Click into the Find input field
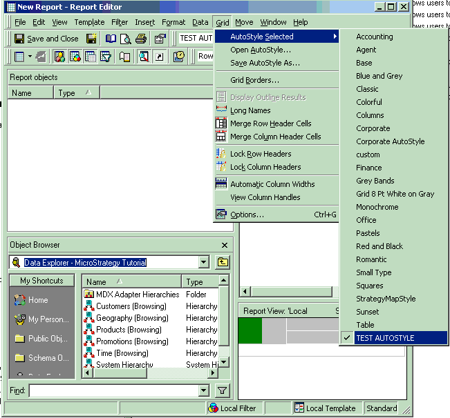 pyautogui.click(x=113, y=390)
